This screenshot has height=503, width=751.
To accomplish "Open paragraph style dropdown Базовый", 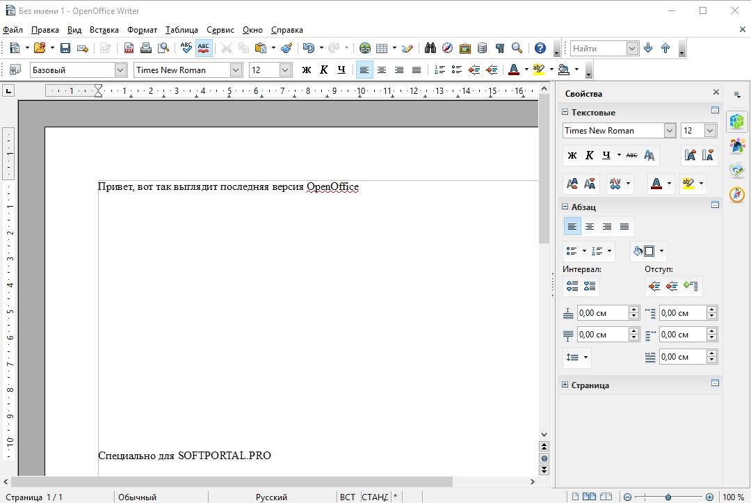I will (x=120, y=70).
